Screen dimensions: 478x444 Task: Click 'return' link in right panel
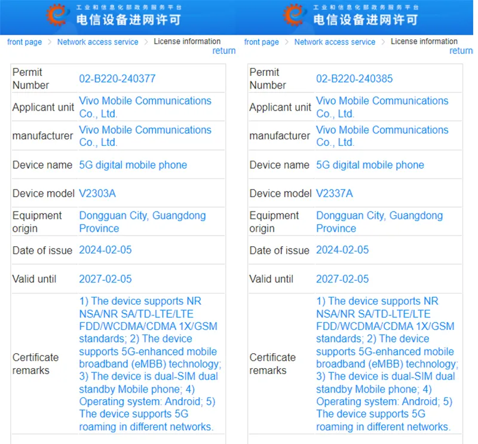pos(461,51)
